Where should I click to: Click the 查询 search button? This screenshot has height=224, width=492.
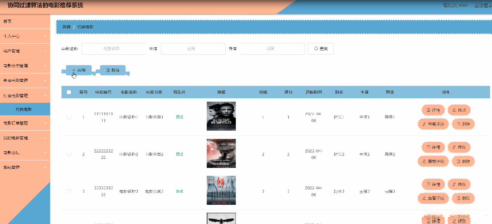[321, 49]
